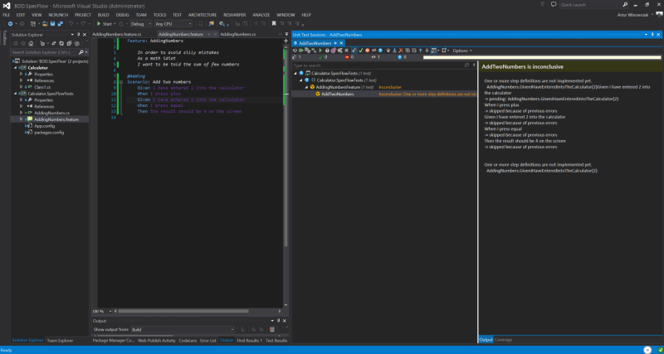Viewport: 664px width, 354px height.
Task: Click the unit test session progress bar
Action: [539, 57]
